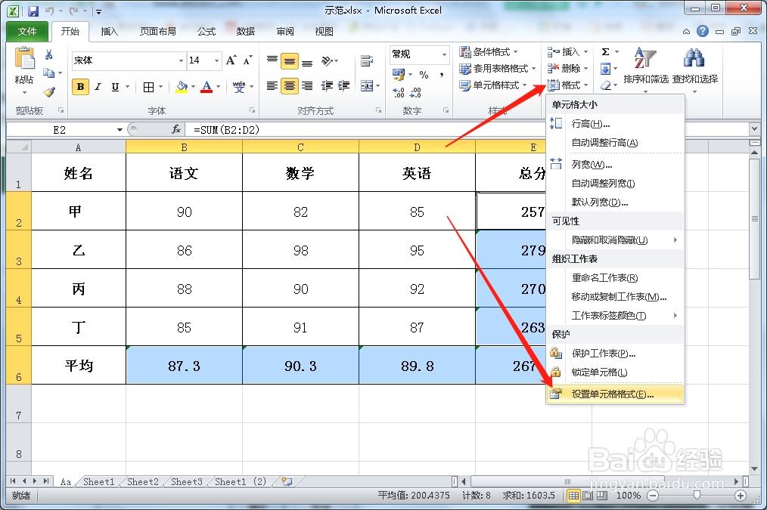Click the Save icon in quick access toolbar
767x510 pixels.
pyautogui.click(x=33, y=11)
